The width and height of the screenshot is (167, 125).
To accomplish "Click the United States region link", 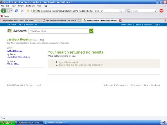I will point(126,25).
